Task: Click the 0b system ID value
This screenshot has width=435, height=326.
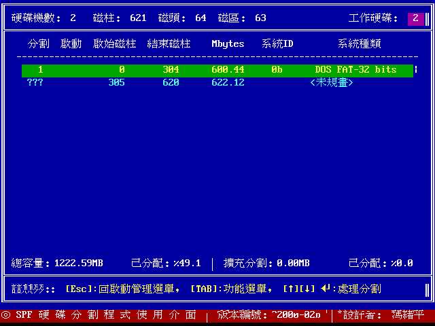Action: click(x=277, y=70)
